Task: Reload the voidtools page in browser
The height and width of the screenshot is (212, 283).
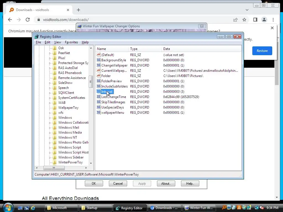Action: tap(28, 20)
